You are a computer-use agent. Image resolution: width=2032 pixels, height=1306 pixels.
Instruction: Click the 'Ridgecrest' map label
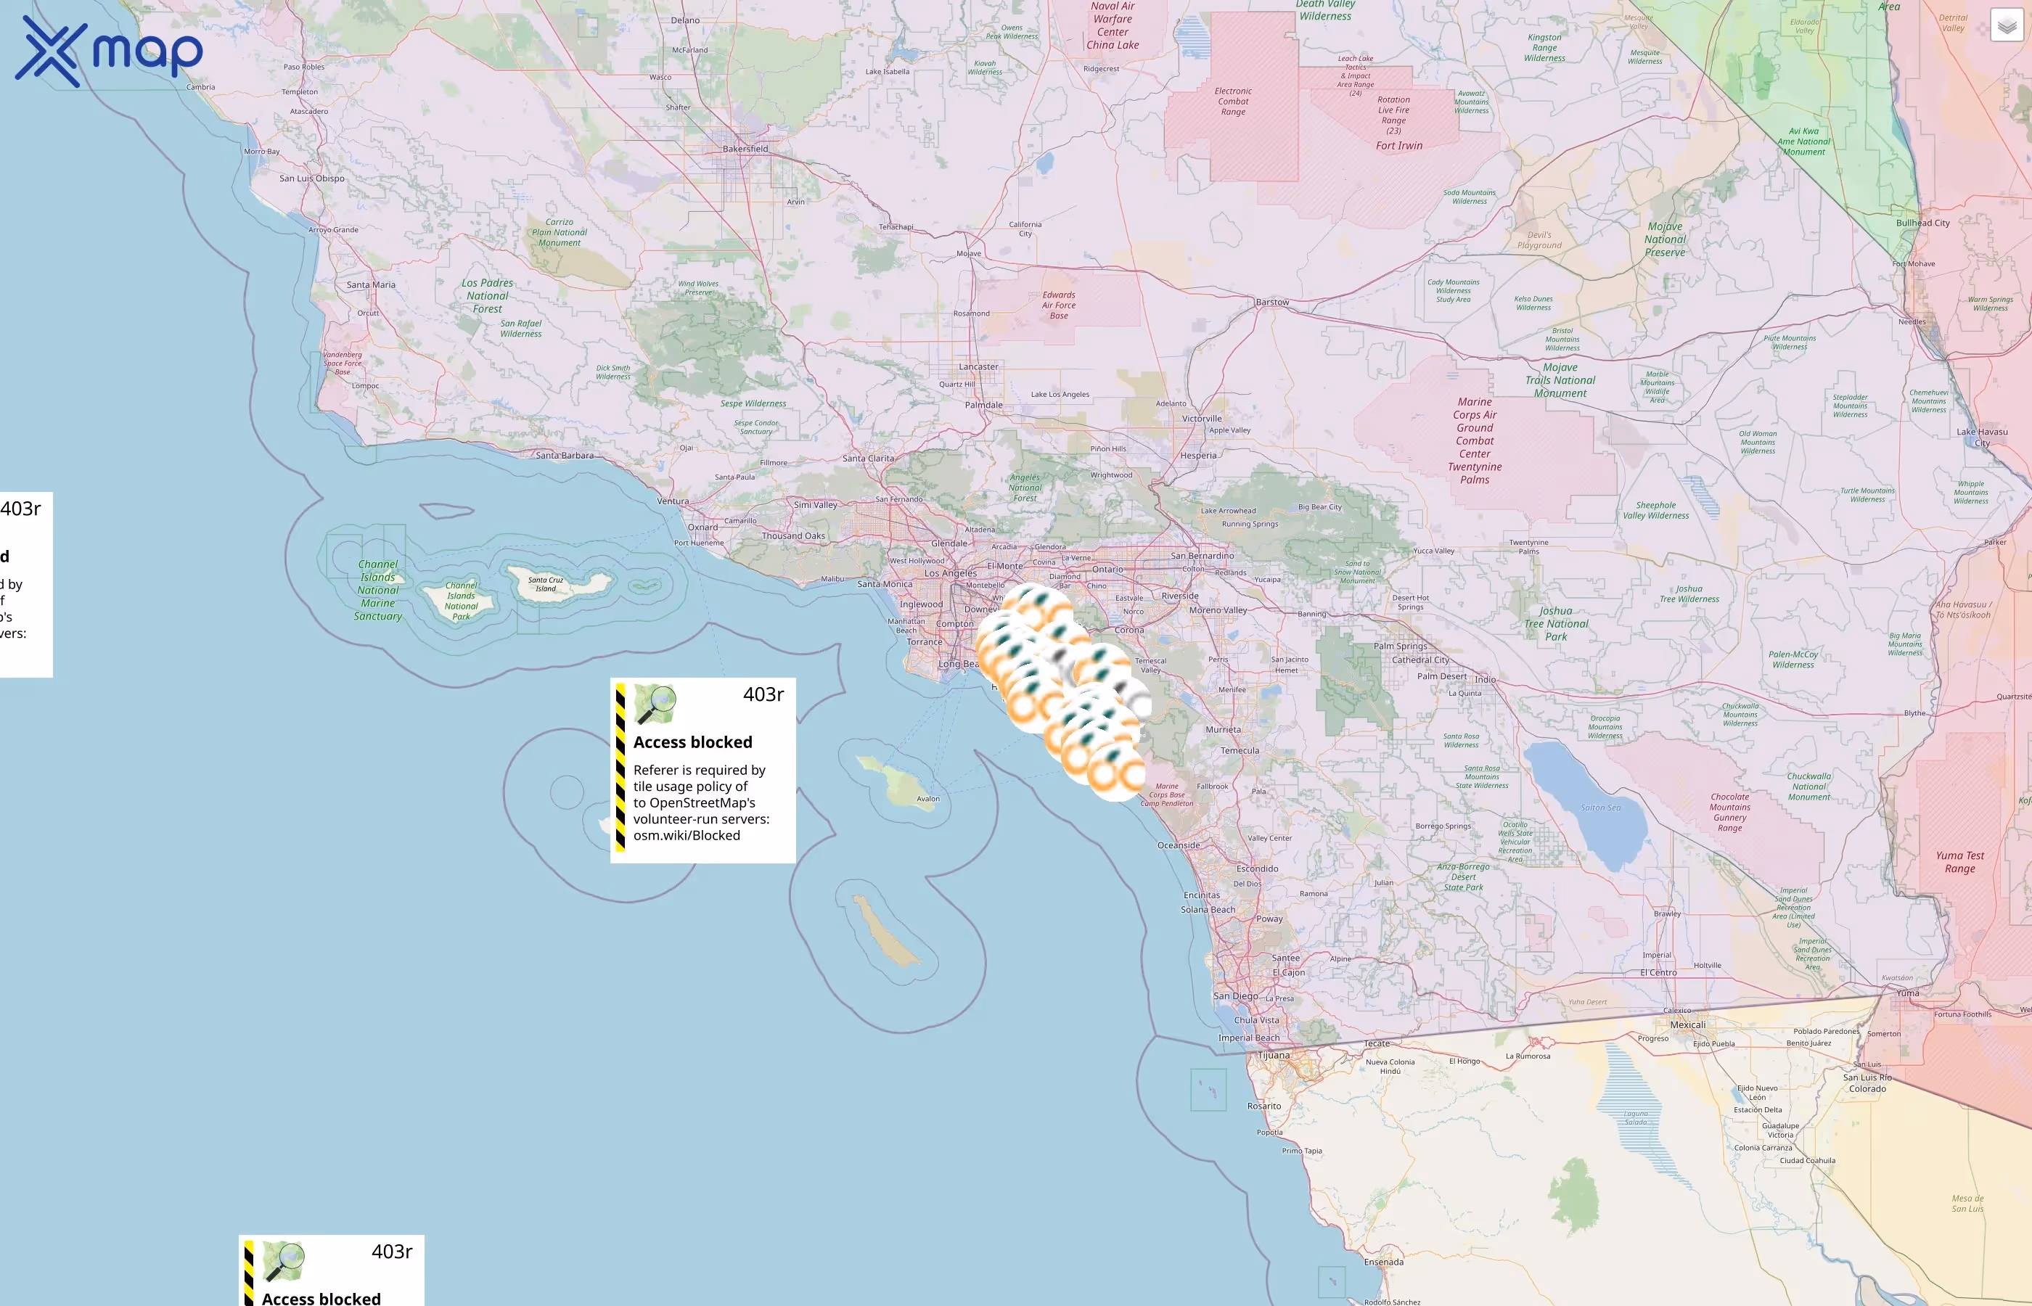(x=1101, y=69)
